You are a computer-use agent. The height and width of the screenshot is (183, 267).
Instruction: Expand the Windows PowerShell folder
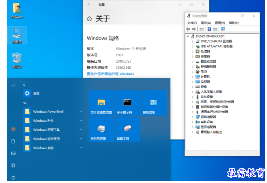coord(81,112)
